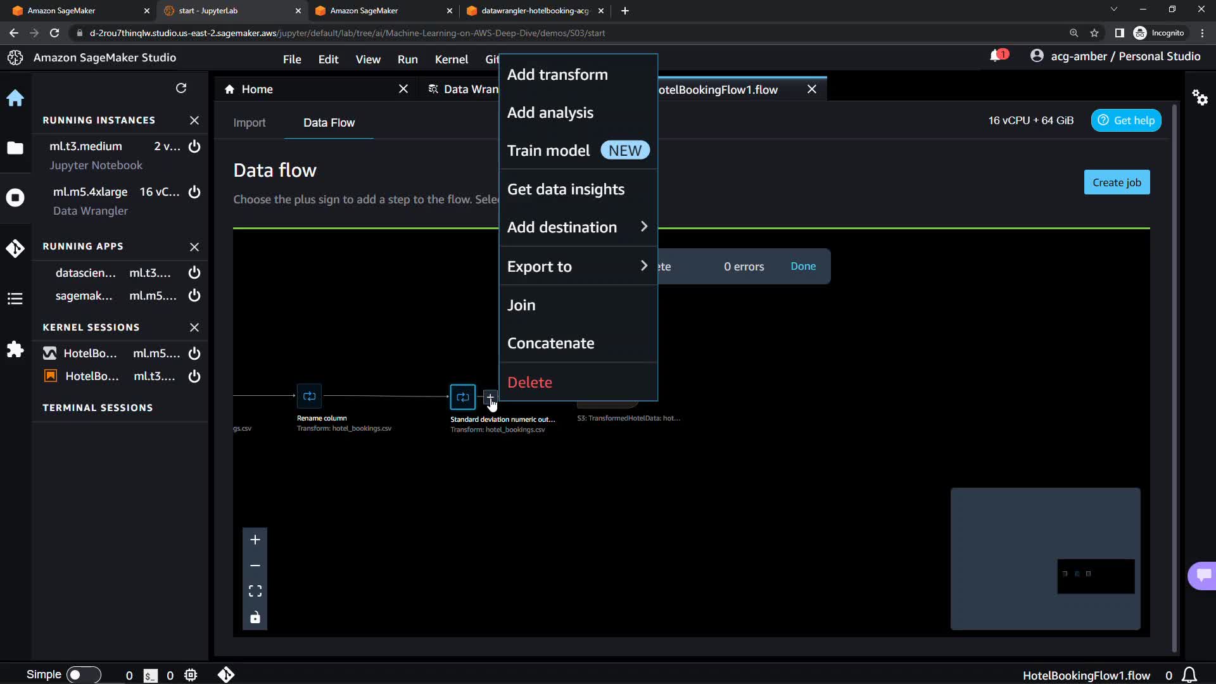Click the minimap viewport thumbnail

(x=1096, y=576)
